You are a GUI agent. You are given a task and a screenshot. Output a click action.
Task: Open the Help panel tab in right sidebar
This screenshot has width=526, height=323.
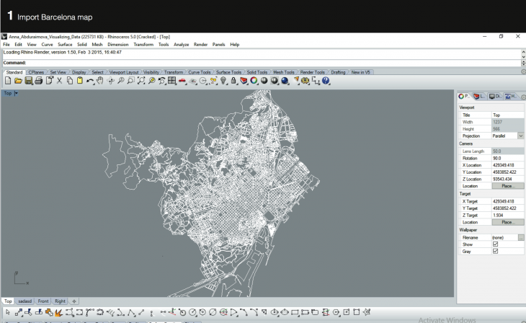coord(511,97)
